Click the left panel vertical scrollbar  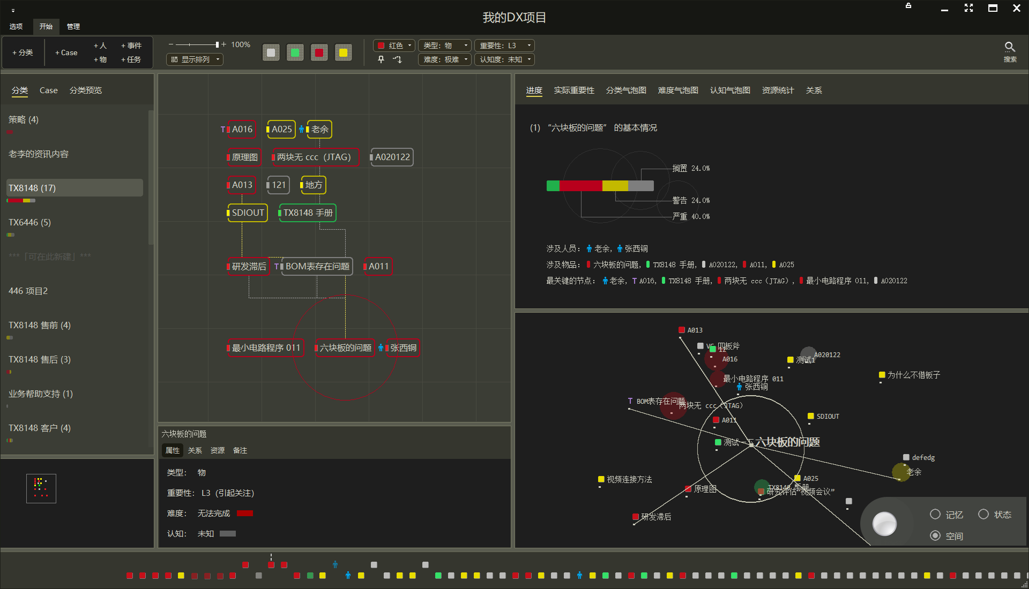click(151, 177)
